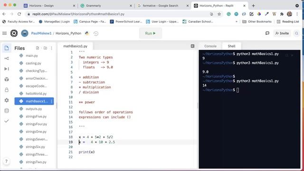Screen dimensions: 304x171
Task: Reload the browser page
Action: click(19, 14)
